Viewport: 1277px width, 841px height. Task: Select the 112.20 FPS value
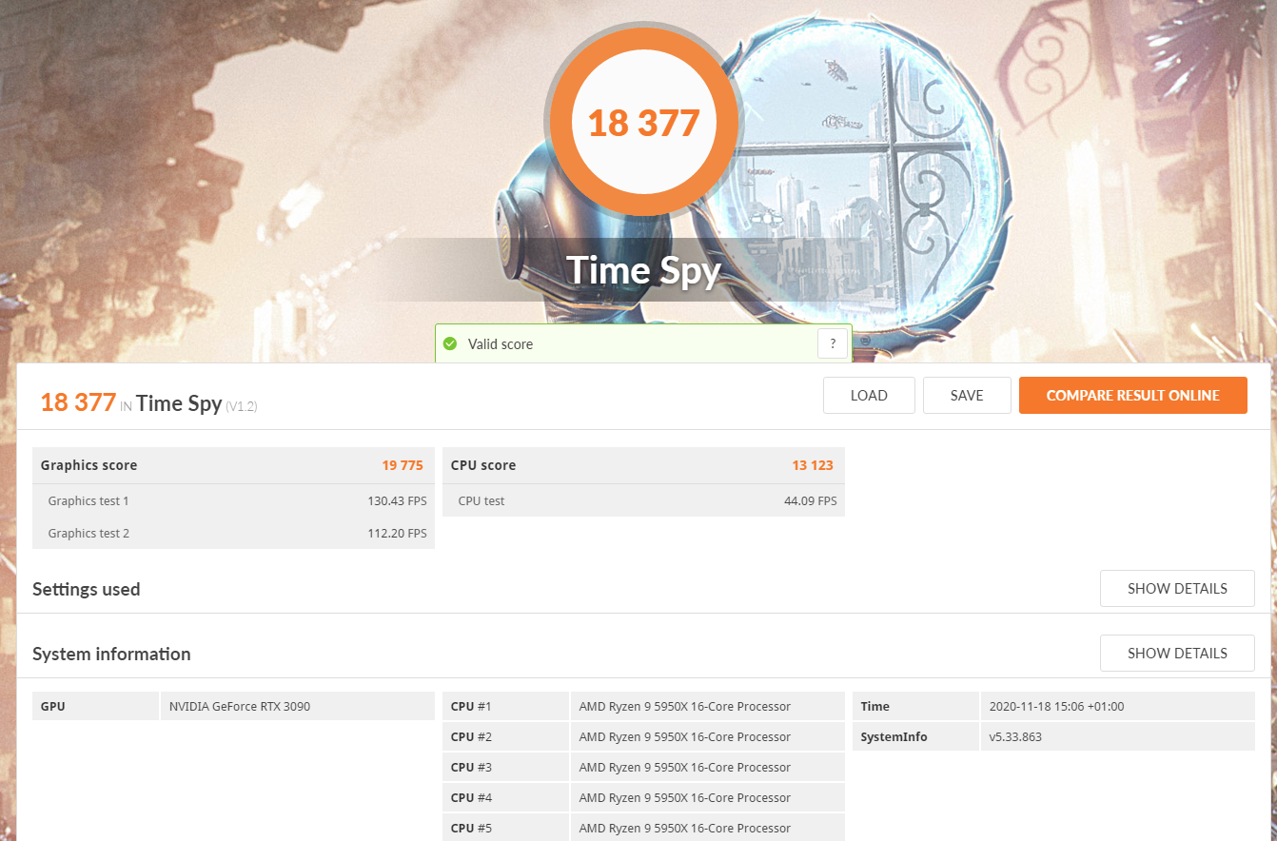397,533
